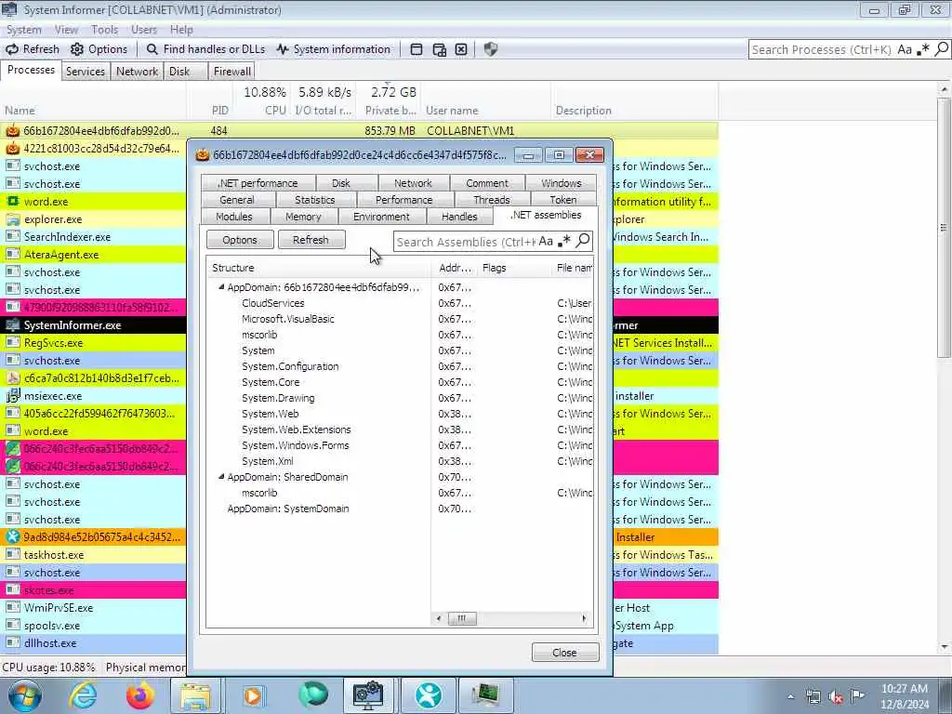Open the Windows Start menu
This screenshot has height=714, width=952.
24,695
